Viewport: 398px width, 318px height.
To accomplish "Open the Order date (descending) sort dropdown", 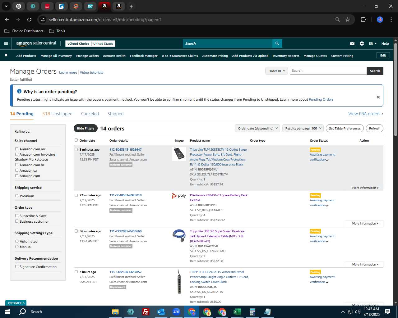I will pyautogui.click(x=257, y=128).
